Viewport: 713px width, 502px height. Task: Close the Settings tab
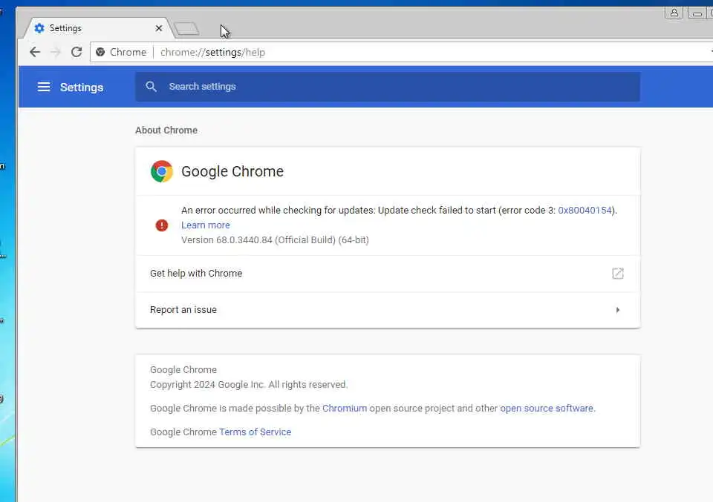click(x=159, y=28)
